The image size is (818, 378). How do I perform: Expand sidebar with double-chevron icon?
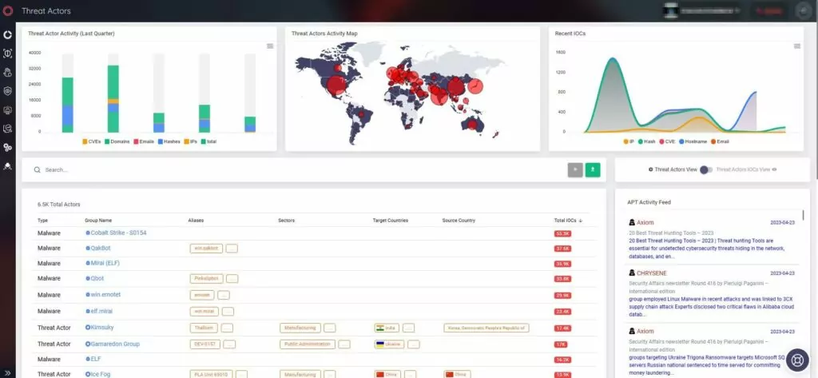point(7,373)
